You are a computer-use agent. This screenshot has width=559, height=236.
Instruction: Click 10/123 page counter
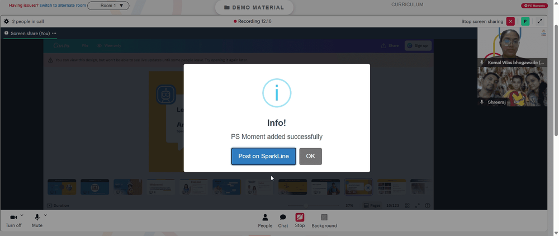(x=392, y=206)
